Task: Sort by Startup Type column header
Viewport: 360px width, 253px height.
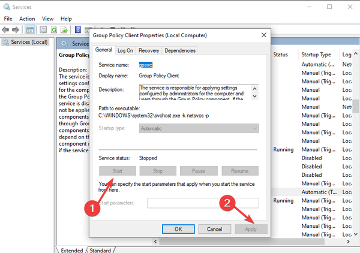Action: point(317,55)
